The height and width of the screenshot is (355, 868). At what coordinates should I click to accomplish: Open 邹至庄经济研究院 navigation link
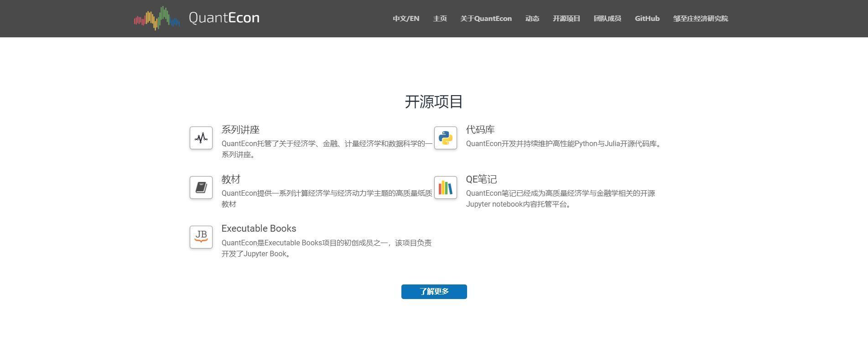pyautogui.click(x=701, y=19)
